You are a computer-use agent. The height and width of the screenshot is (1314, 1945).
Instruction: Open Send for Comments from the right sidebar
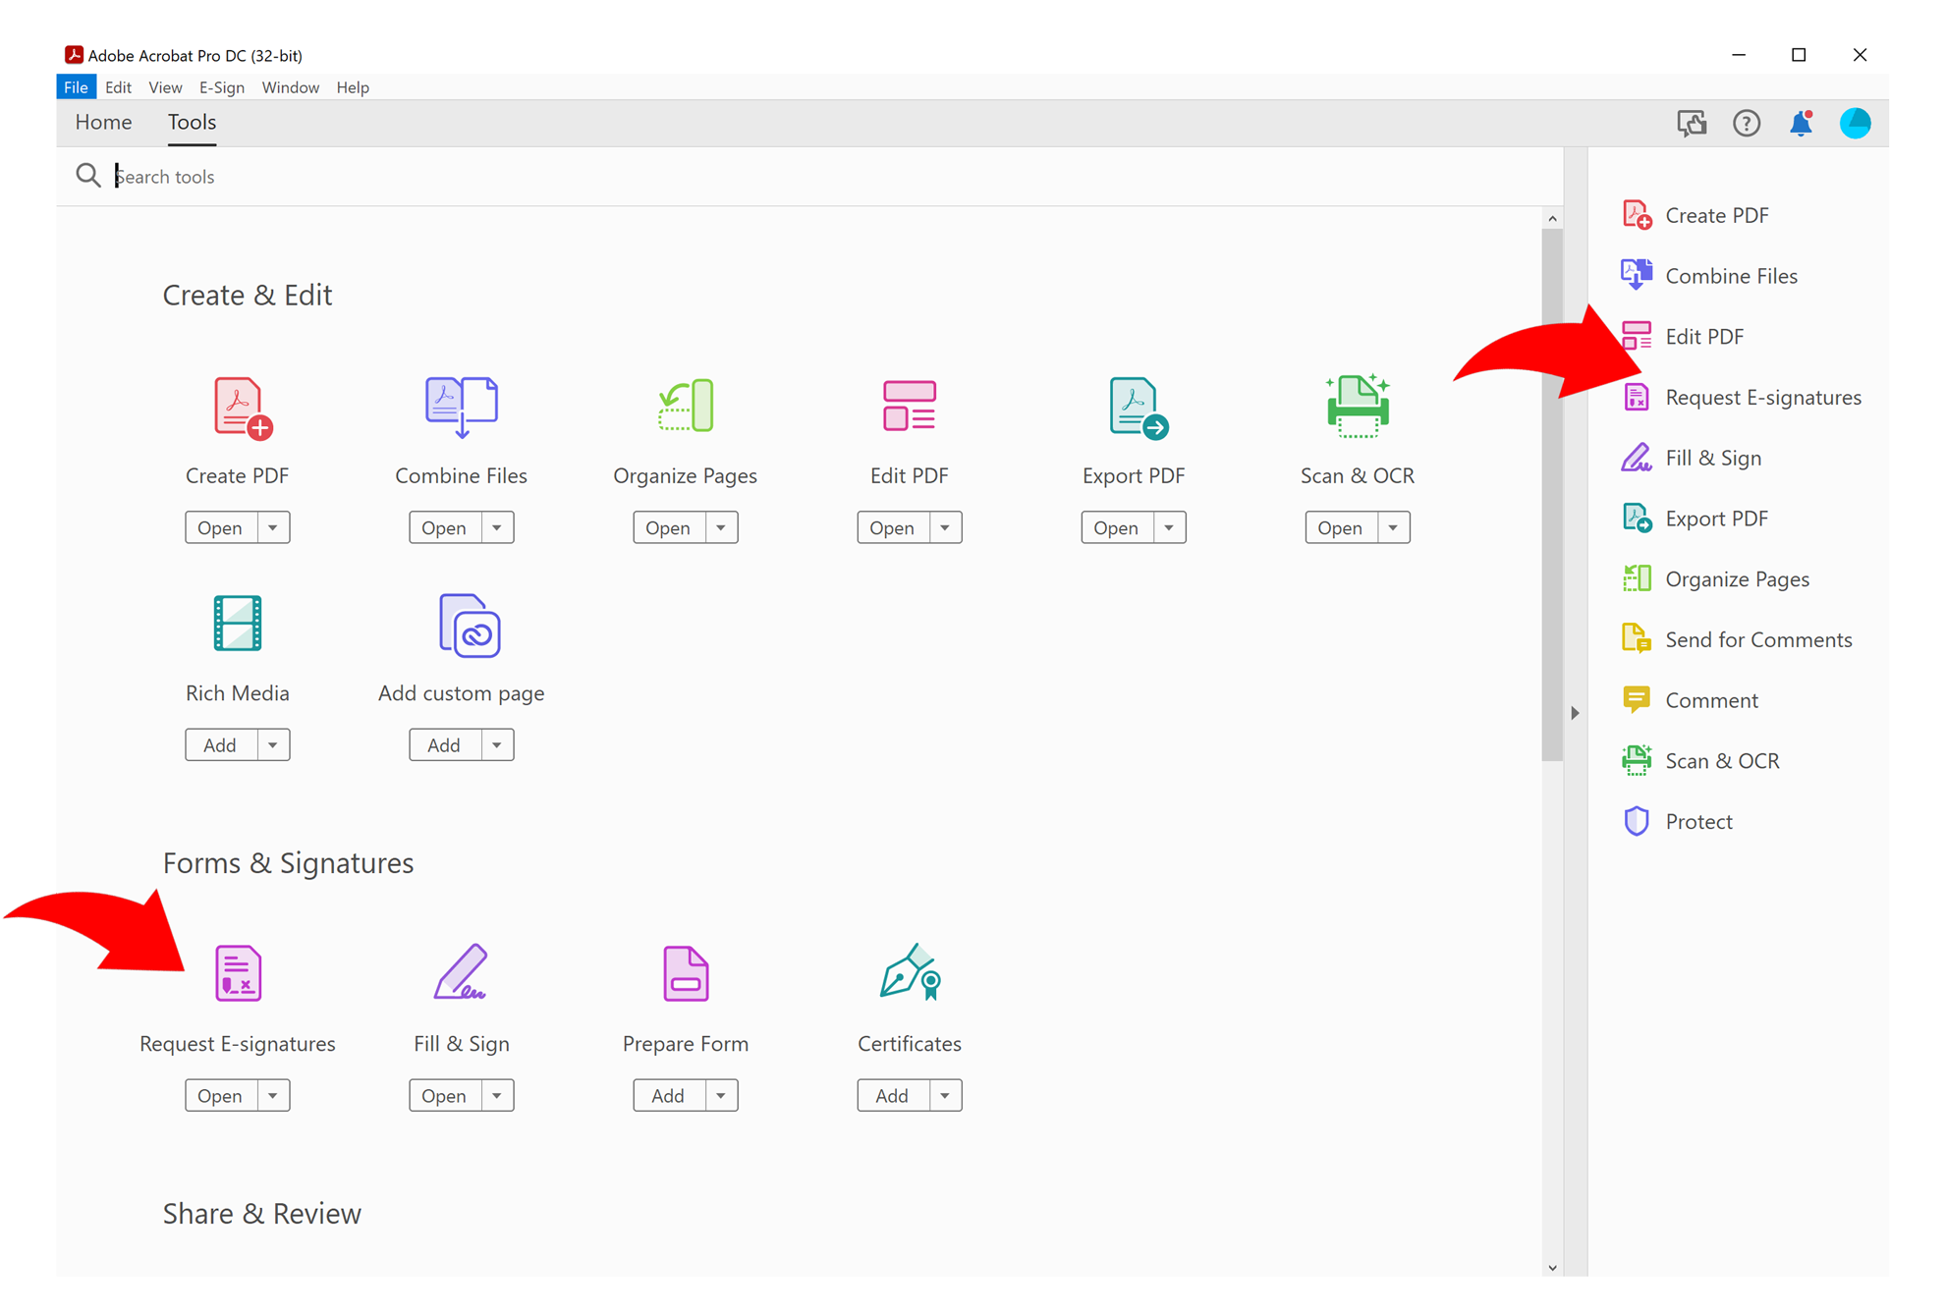(x=1738, y=640)
